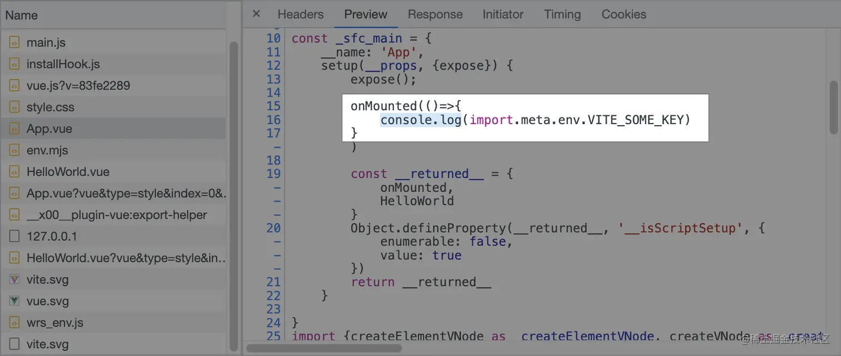The image size is (841, 356).
Task: Select the main.js request row
Action: tap(113, 43)
